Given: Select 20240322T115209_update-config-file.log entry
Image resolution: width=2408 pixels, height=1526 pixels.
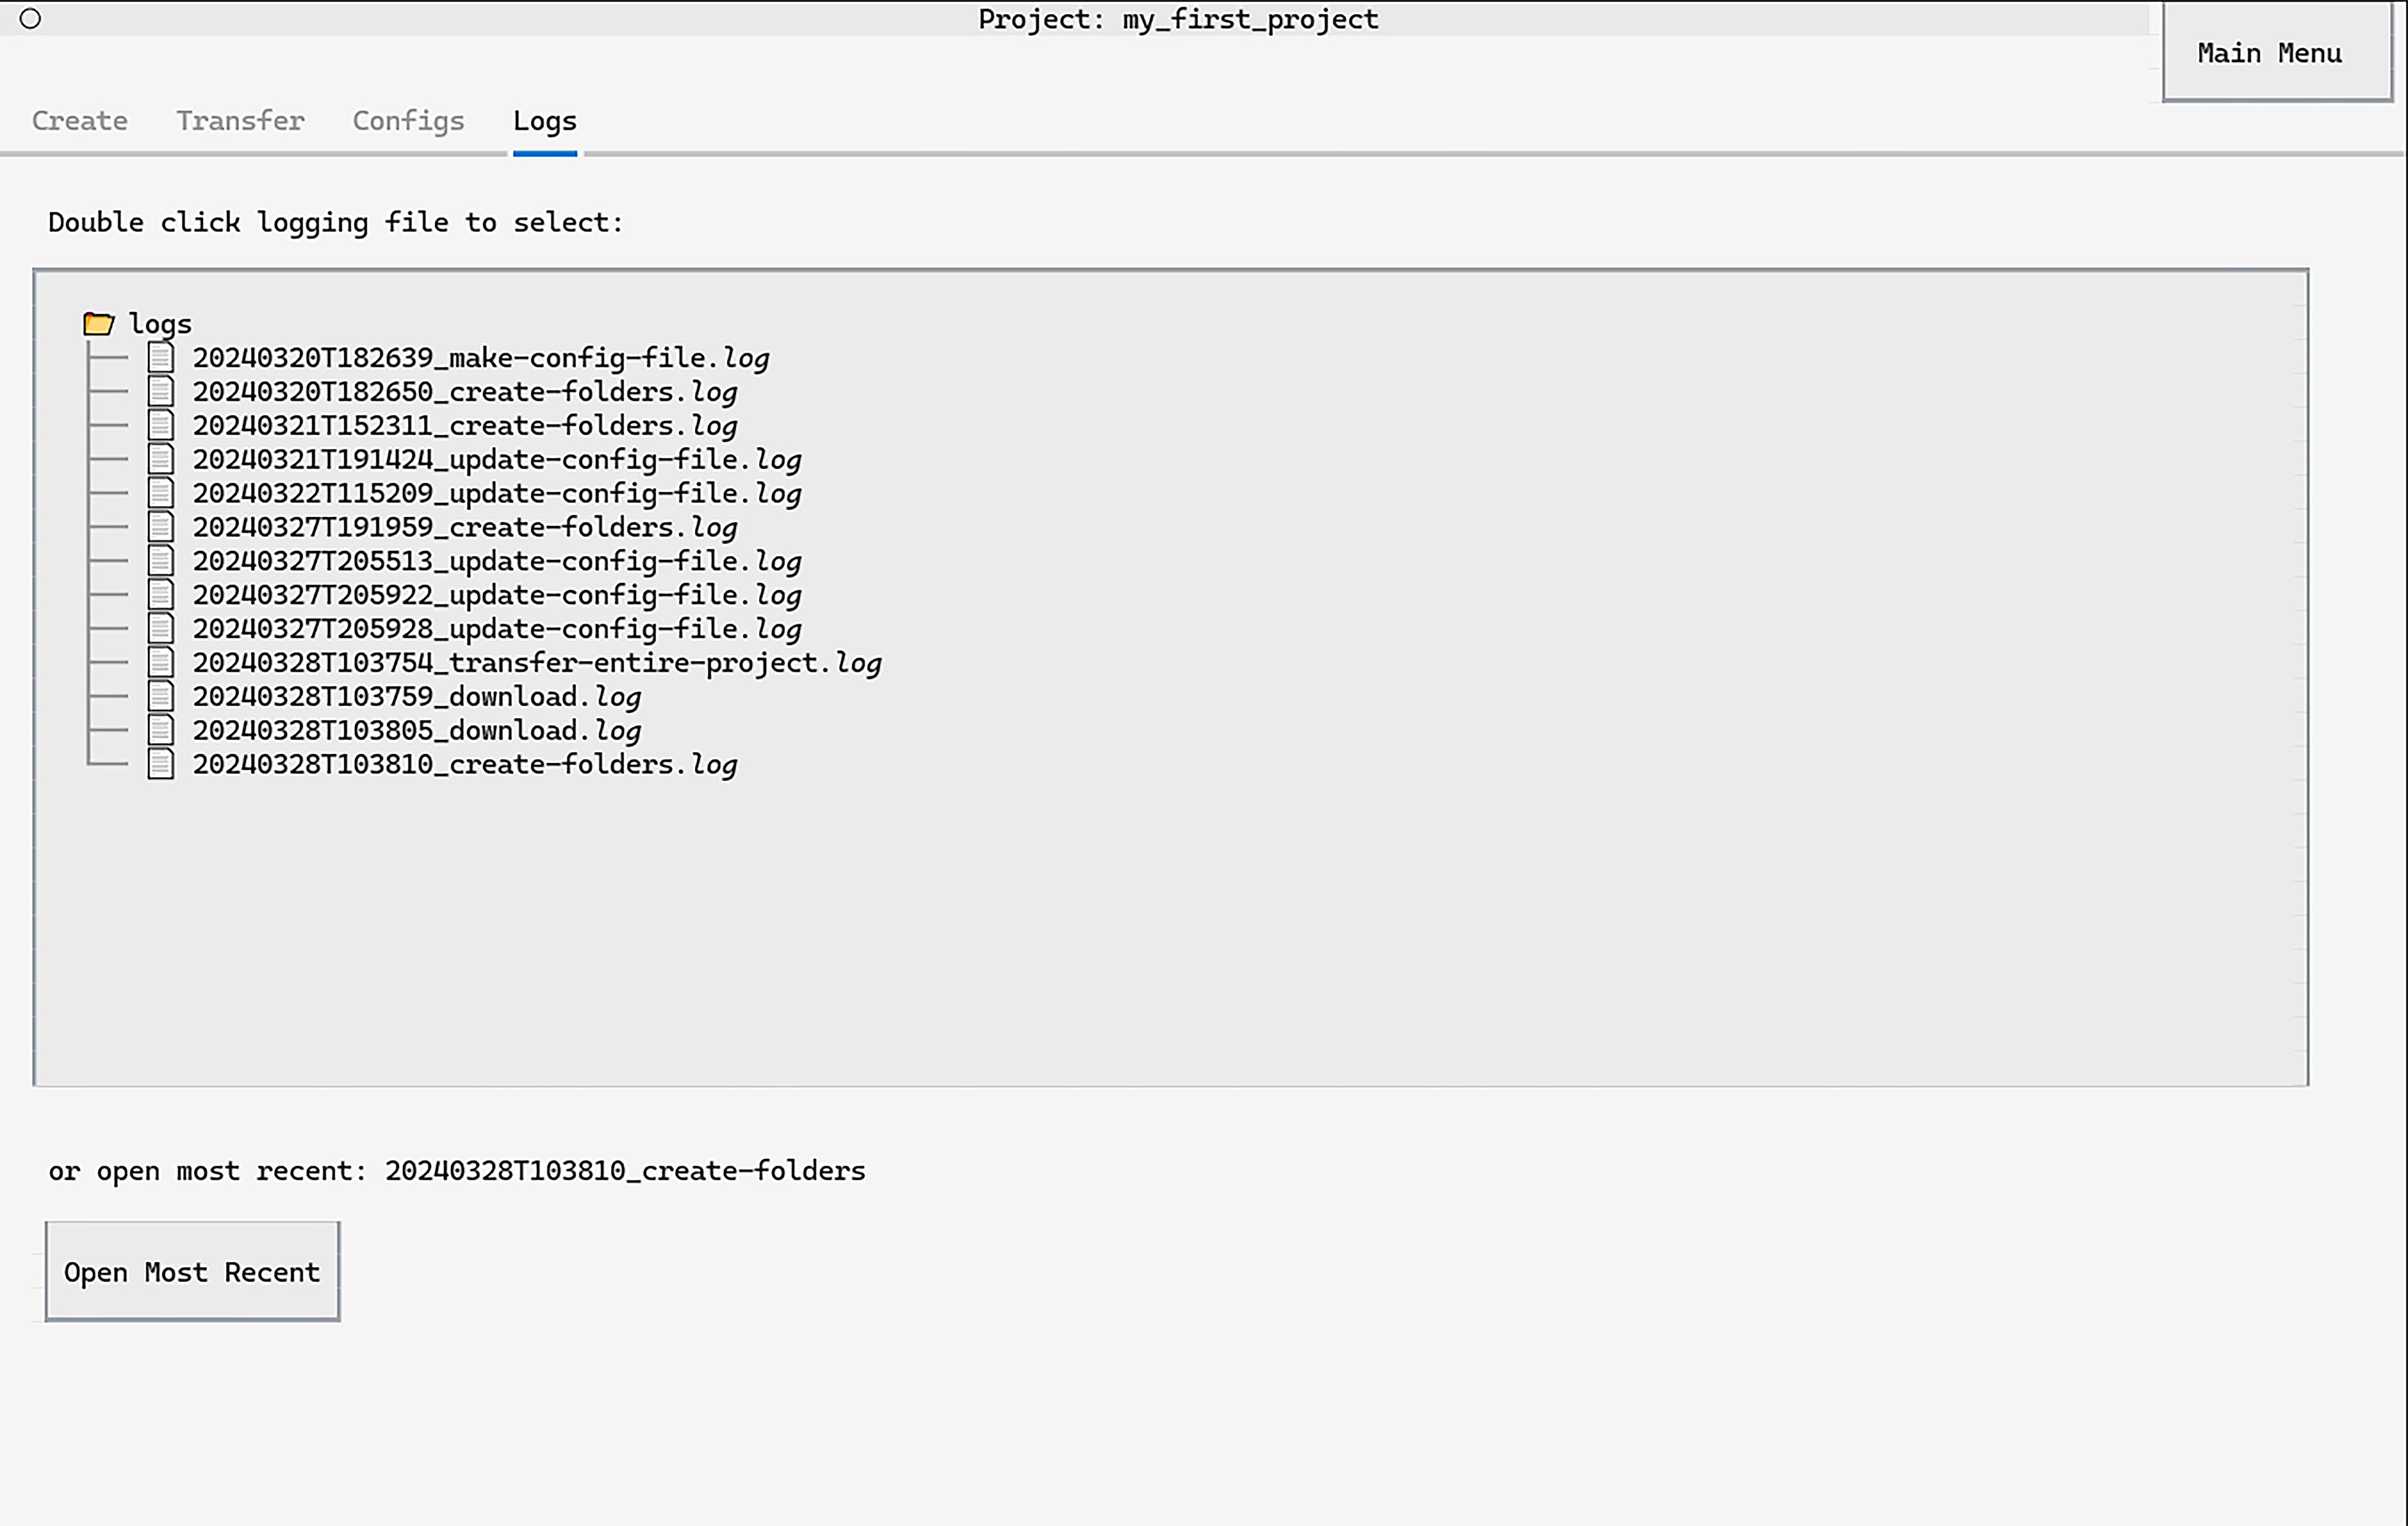Looking at the screenshot, I should [497, 494].
